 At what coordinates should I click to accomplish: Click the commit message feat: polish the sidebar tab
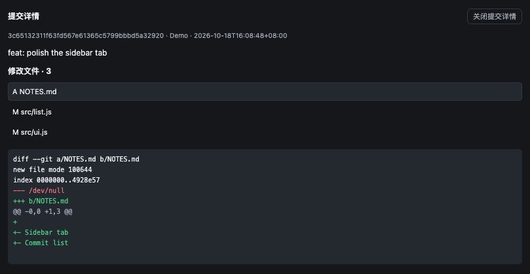(58, 53)
